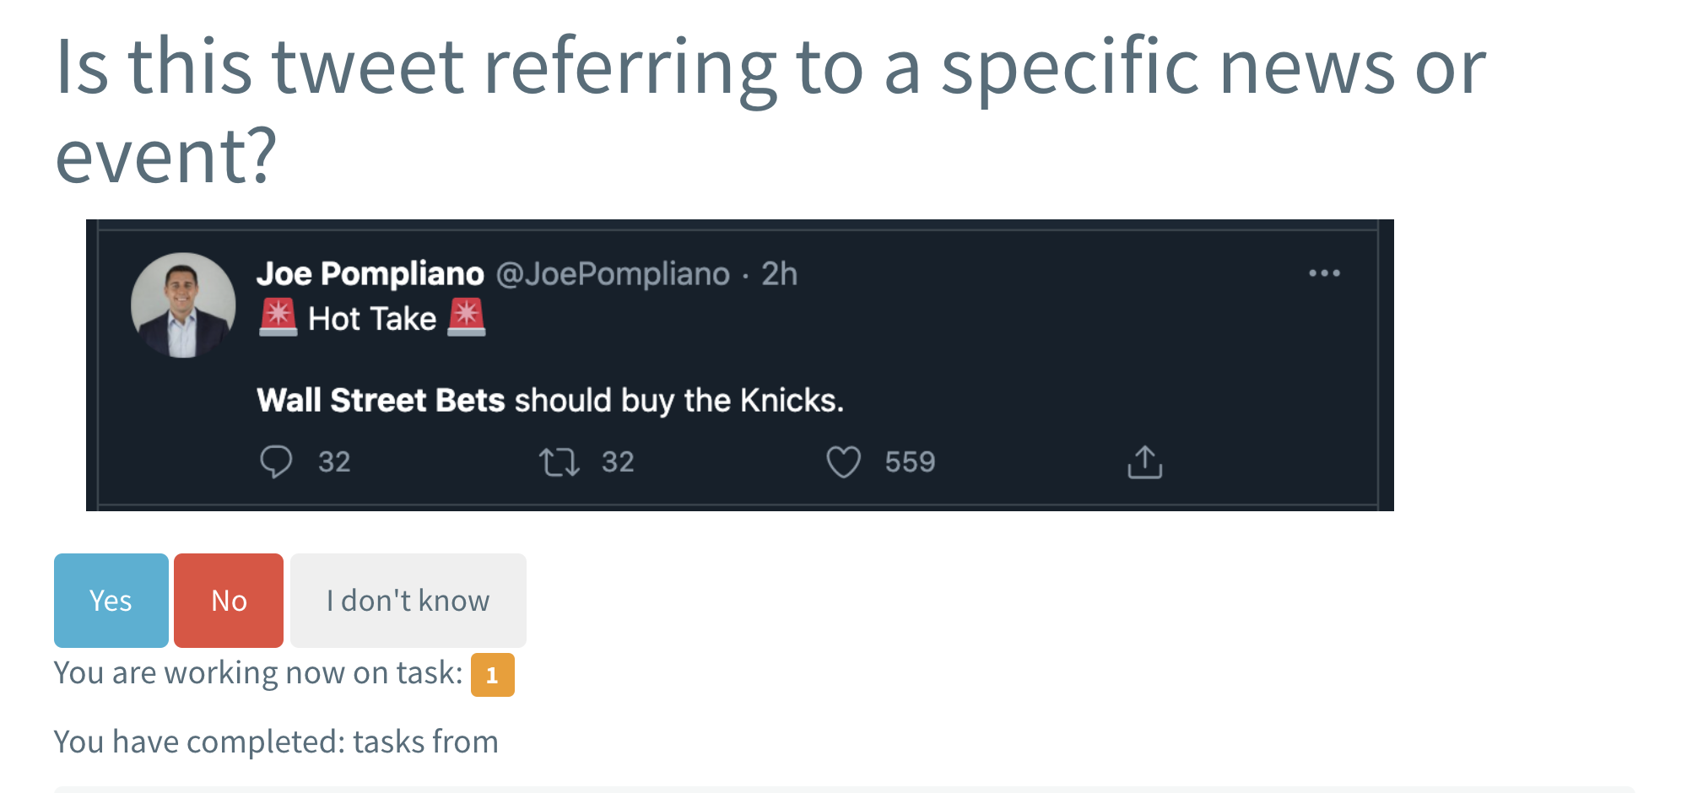Click the siren emoji after "Hot Take"
The image size is (1703, 793).
pos(466,318)
